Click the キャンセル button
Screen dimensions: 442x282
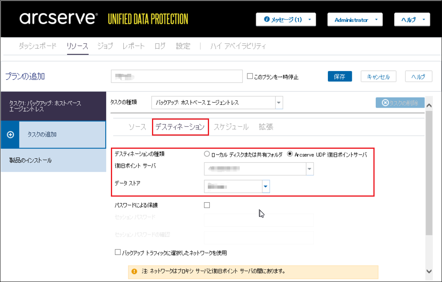point(378,76)
